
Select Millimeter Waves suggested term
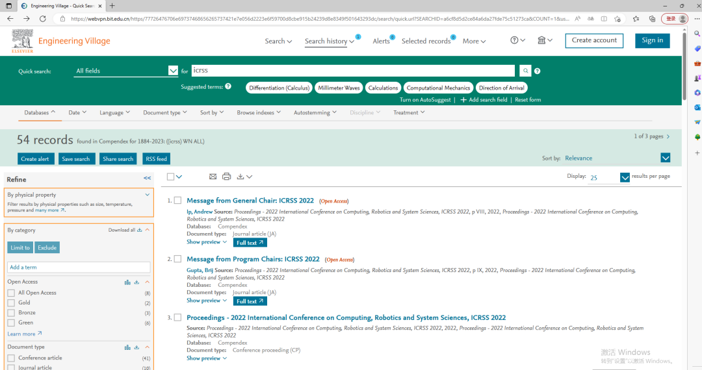[339, 88]
